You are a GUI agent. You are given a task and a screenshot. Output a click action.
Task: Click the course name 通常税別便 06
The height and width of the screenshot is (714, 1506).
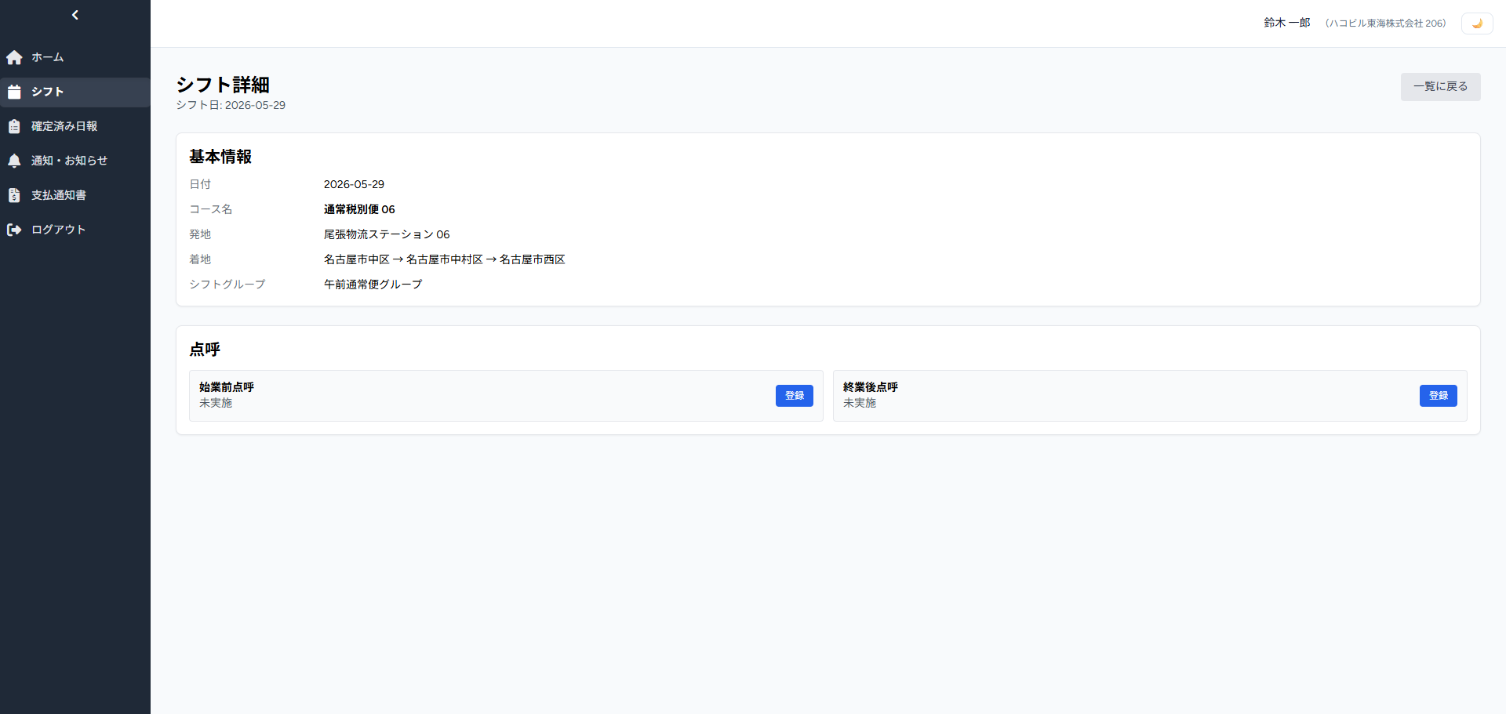(359, 209)
